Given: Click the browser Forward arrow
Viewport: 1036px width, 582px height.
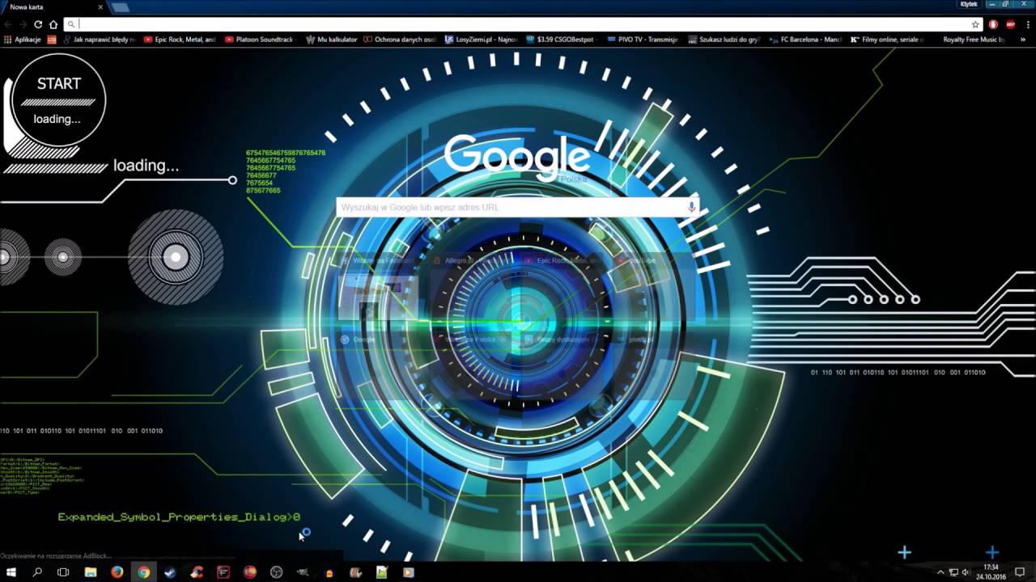Looking at the screenshot, I should click(x=23, y=24).
